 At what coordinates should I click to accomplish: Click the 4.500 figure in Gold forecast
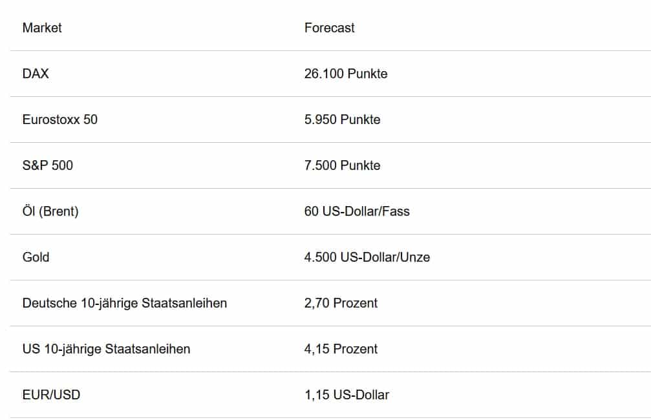(320, 257)
